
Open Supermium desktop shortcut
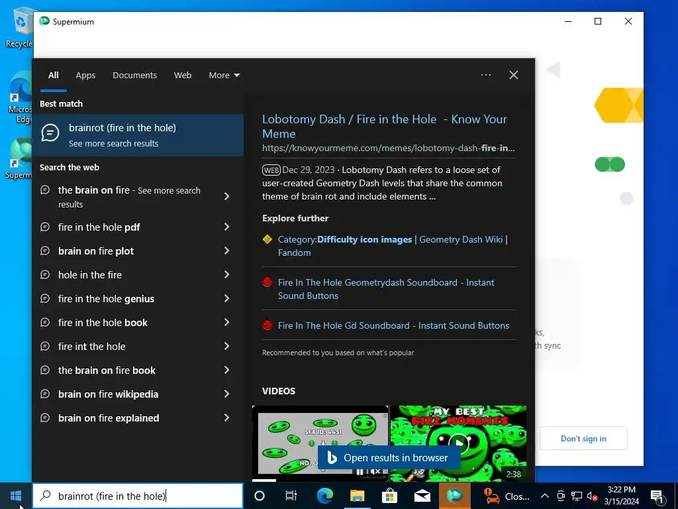pyautogui.click(x=19, y=159)
